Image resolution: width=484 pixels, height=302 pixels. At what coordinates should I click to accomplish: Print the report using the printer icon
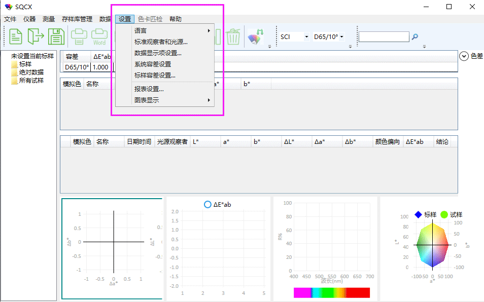80,36
